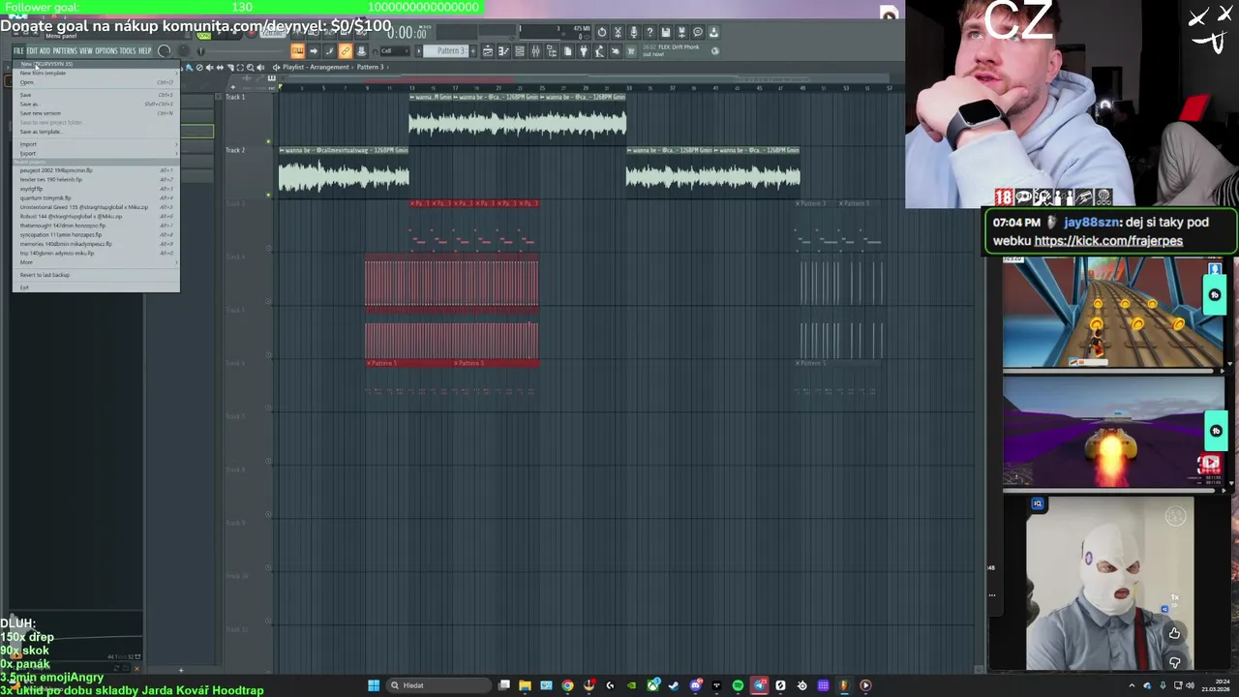Toggle the stamp tool button
The height and width of the screenshot is (697, 1239).
pos(362,50)
